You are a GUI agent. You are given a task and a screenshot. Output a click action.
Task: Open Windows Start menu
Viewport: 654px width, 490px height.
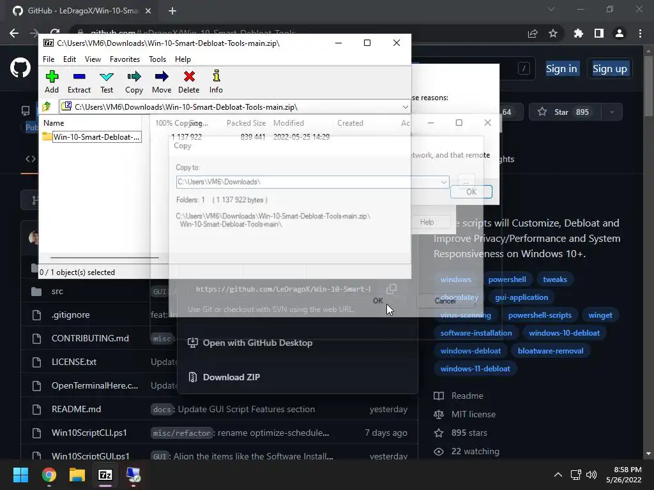[x=20, y=475]
